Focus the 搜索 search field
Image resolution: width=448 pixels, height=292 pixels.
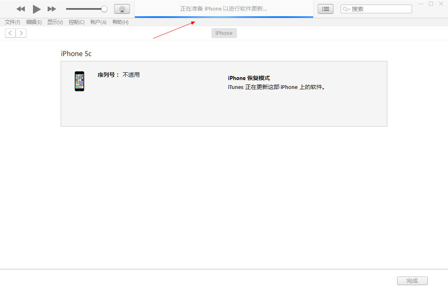[x=376, y=9]
